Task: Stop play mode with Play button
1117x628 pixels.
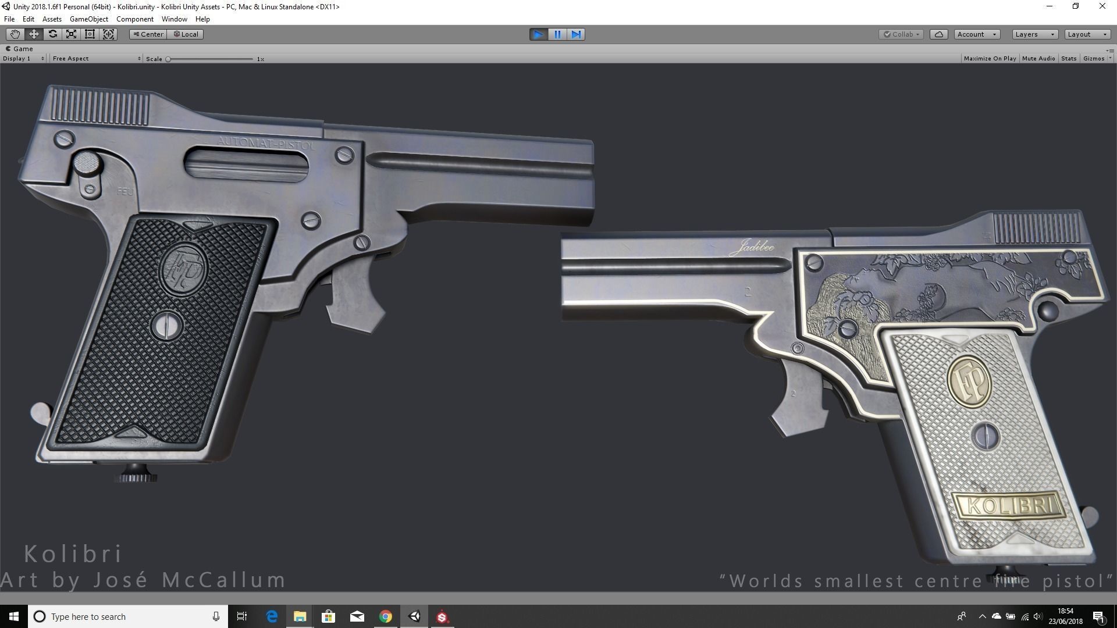Action: point(539,34)
